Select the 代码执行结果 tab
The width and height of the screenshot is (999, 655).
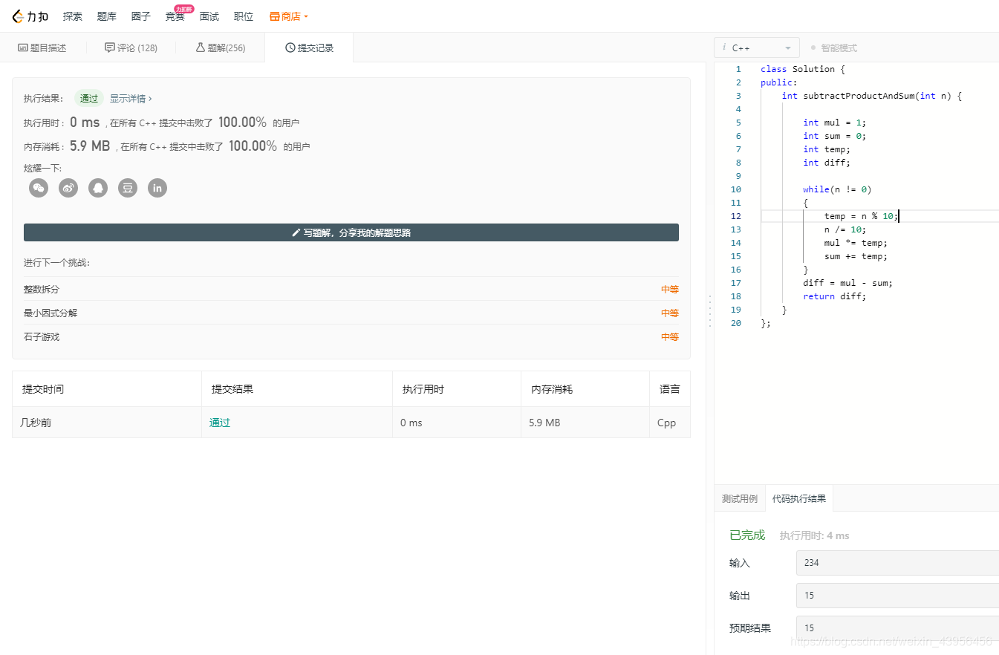(x=799, y=498)
